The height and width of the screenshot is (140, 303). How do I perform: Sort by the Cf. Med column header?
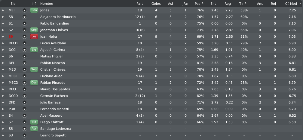point(291,4)
